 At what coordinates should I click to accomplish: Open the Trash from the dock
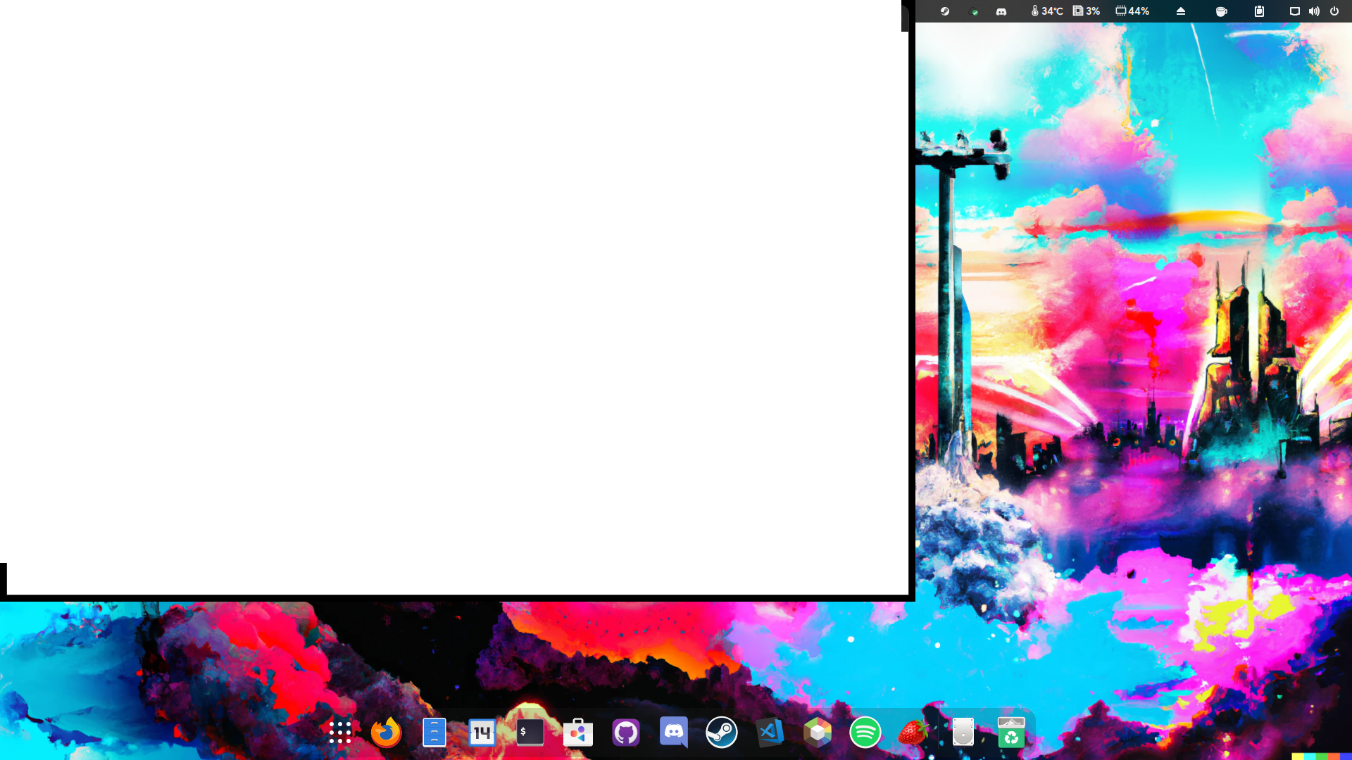[x=1011, y=733]
